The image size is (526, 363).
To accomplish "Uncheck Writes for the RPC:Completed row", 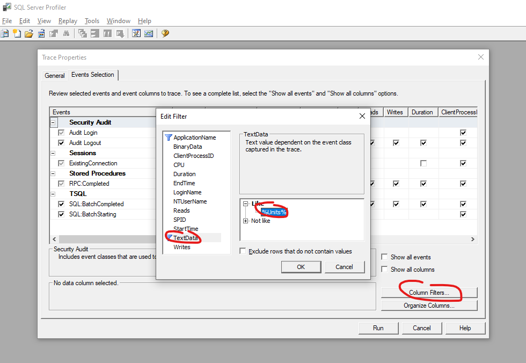I will (396, 184).
